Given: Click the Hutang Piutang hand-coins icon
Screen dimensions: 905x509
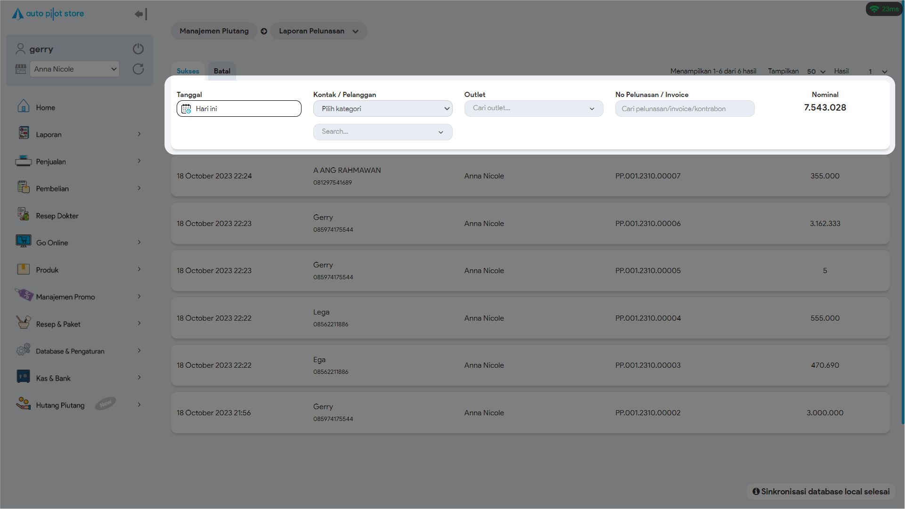Looking at the screenshot, I should [x=23, y=404].
